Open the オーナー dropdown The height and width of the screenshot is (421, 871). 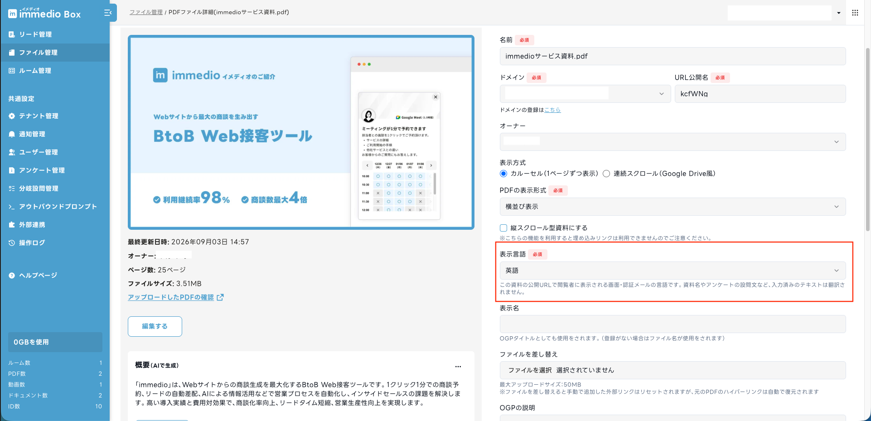click(x=673, y=142)
